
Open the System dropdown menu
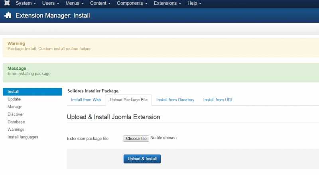26,3
